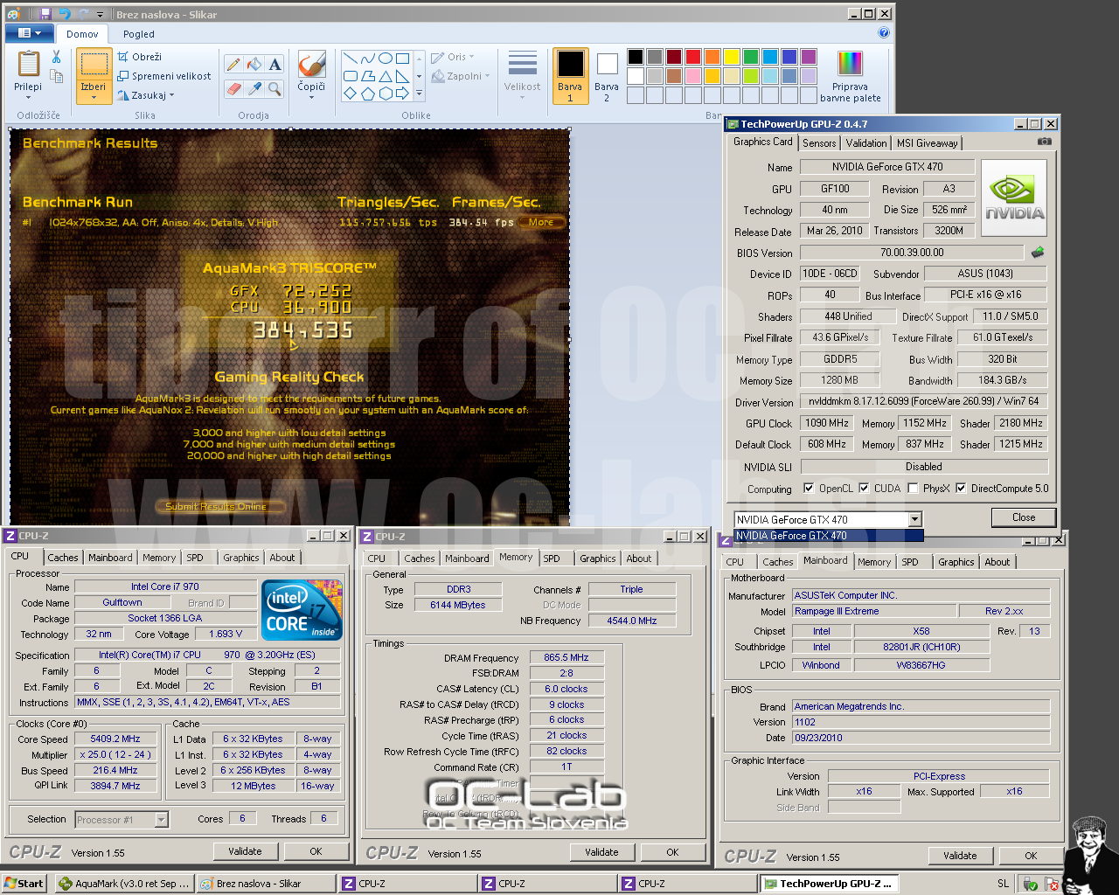Image resolution: width=1119 pixels, height=895 pixels.
Task: Toggle the OpenCL checkbox
Action: [809, 489]
